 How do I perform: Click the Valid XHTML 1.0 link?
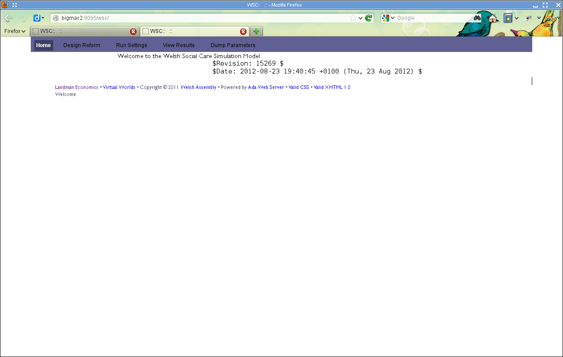[332, 87]
